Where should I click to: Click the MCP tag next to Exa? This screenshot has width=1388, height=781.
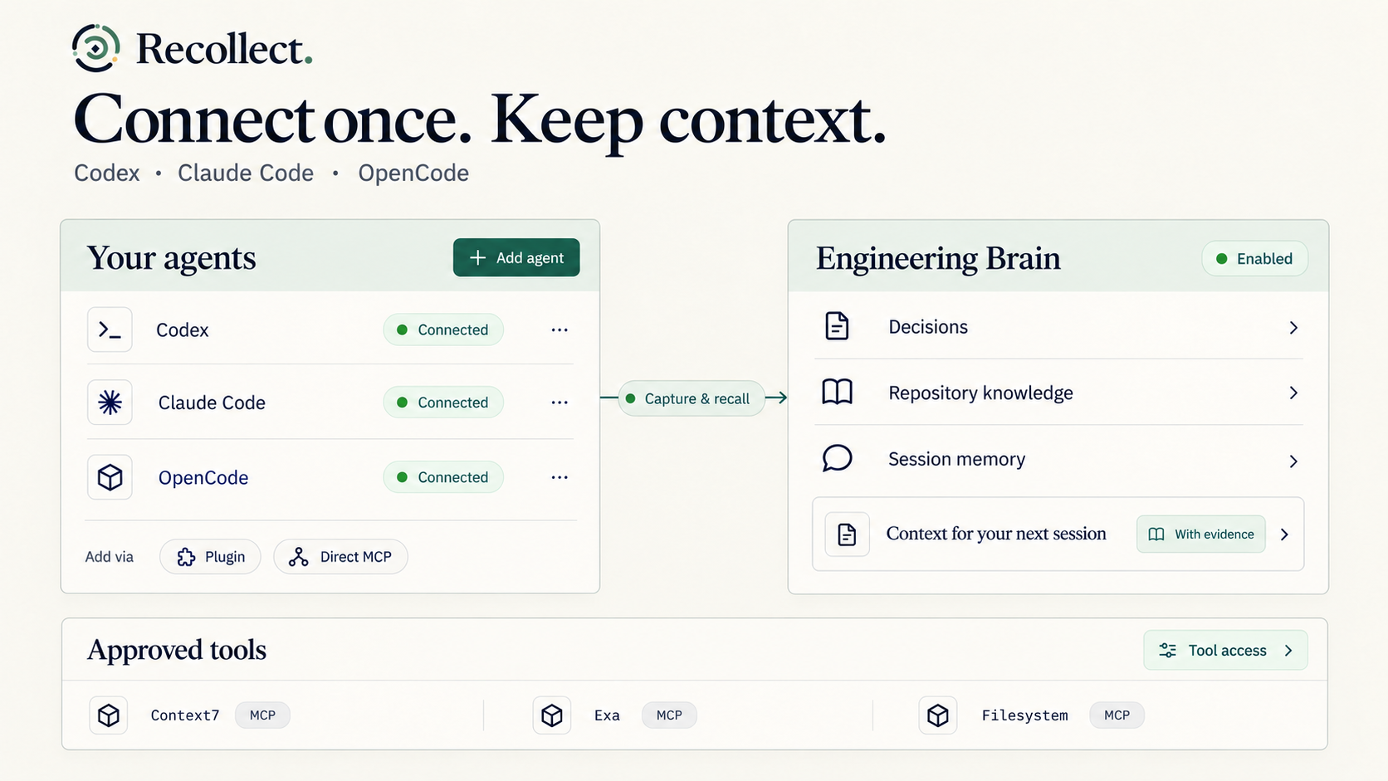tap(669, 715)
